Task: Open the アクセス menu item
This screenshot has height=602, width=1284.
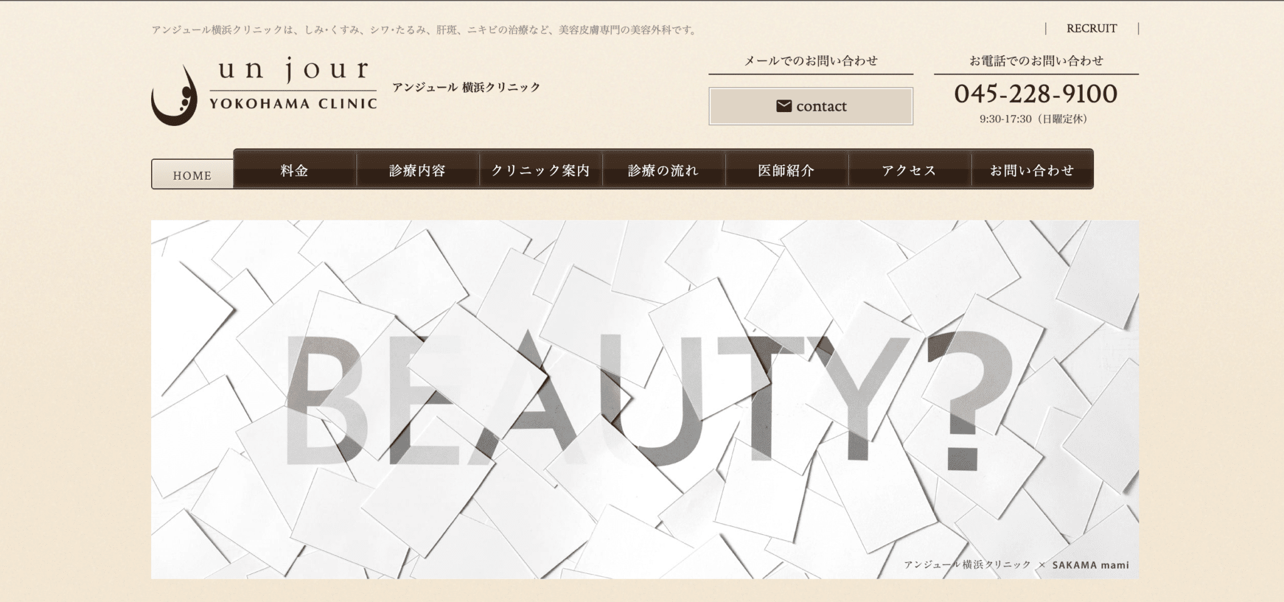Action: (909, 170)
